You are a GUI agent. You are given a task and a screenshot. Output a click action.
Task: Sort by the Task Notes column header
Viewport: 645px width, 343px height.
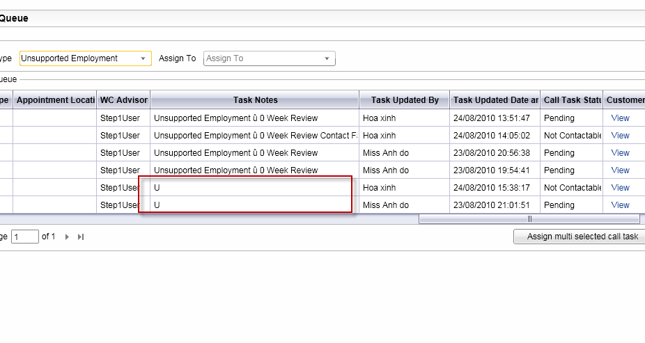[255, 100]
